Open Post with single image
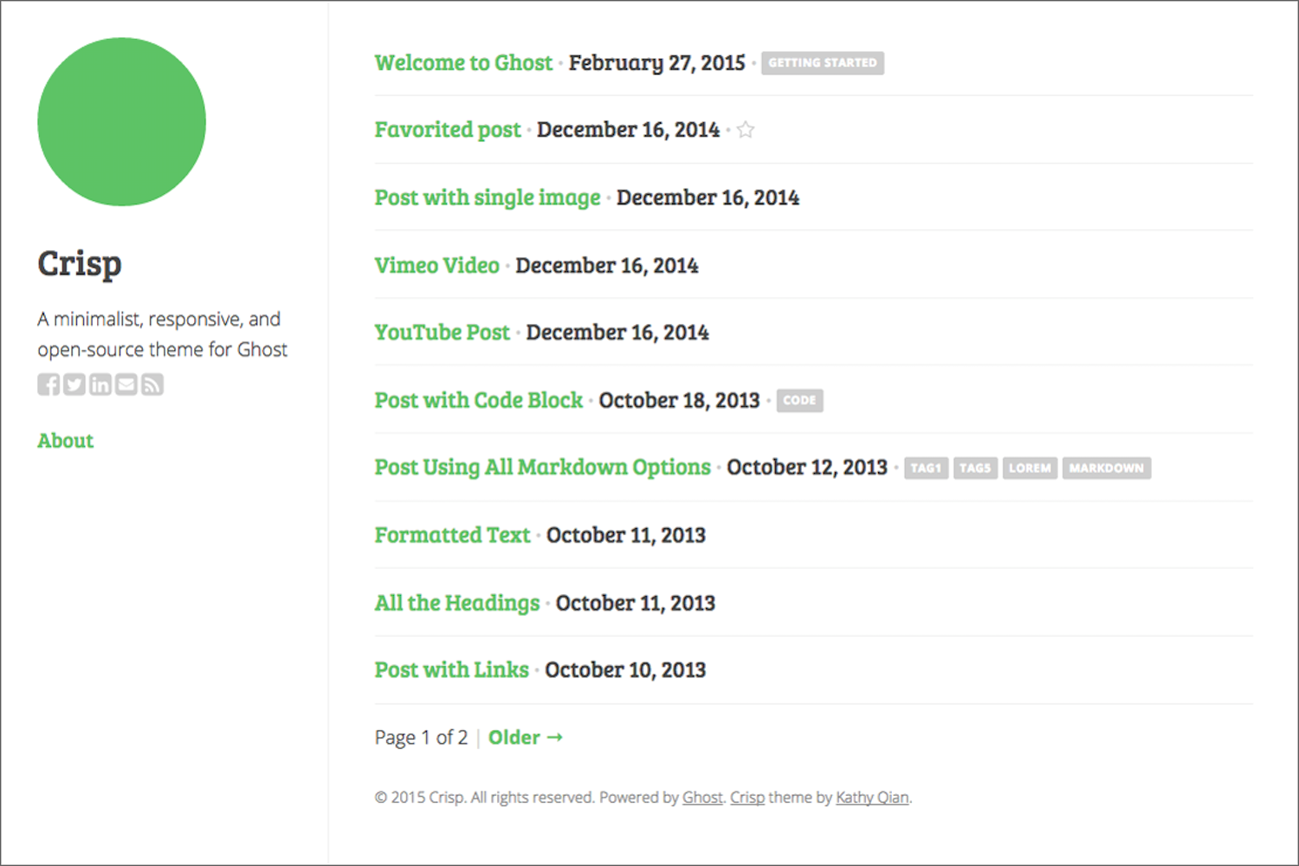This screenshot has width=1299, height=866. click(488, 197)
